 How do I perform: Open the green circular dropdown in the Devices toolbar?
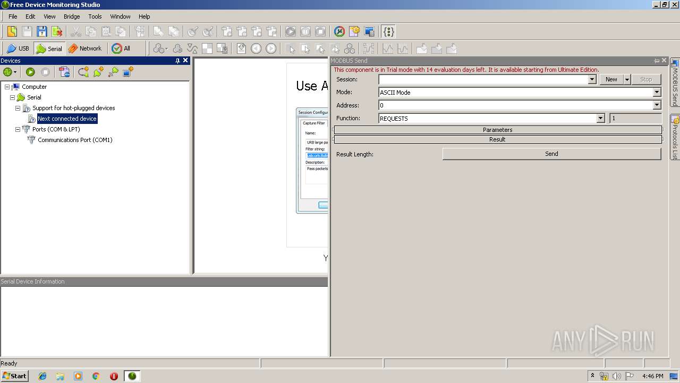[x=10, y=72]
